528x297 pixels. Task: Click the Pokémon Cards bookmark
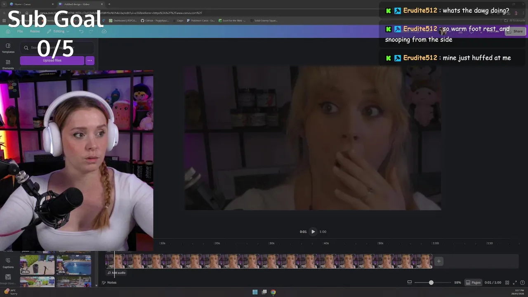tap(200, 20)
